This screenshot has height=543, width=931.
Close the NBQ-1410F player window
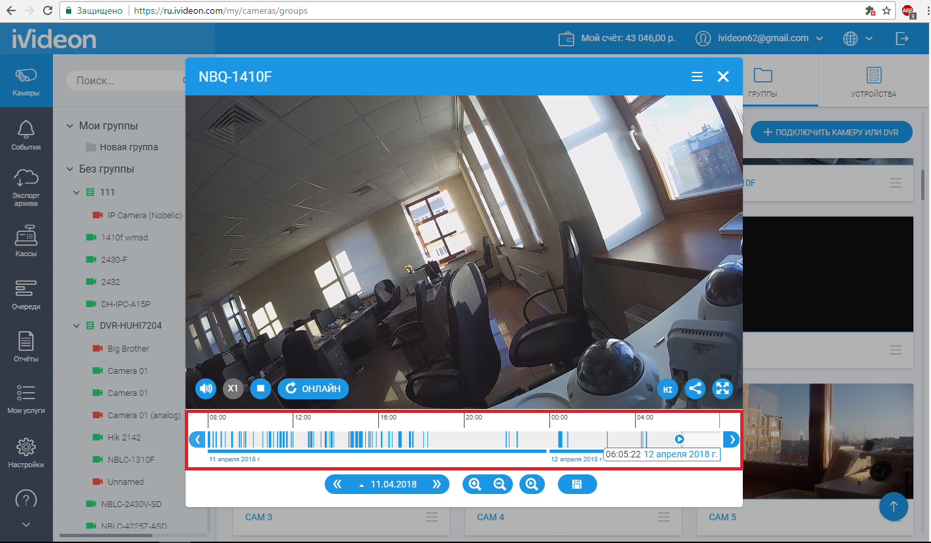point(723,76)
